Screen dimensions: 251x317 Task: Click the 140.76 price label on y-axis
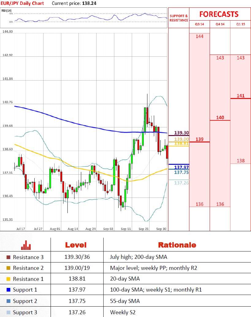pyautogui.click(x=7, y=102)
